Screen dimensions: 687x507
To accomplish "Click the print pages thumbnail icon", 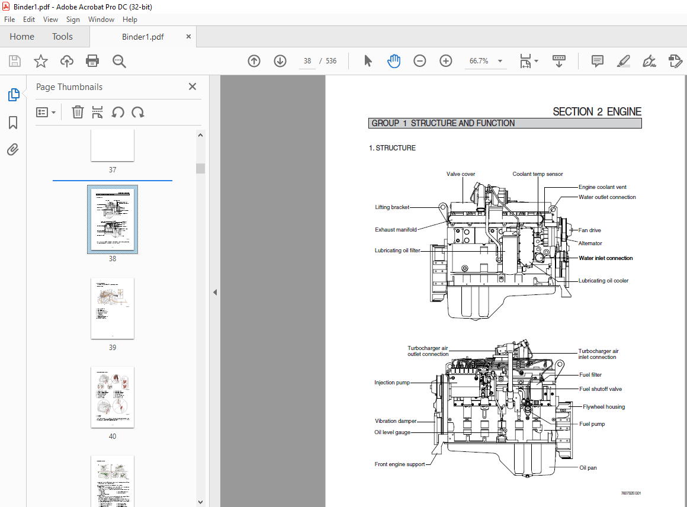I will [x=97, y=112].
